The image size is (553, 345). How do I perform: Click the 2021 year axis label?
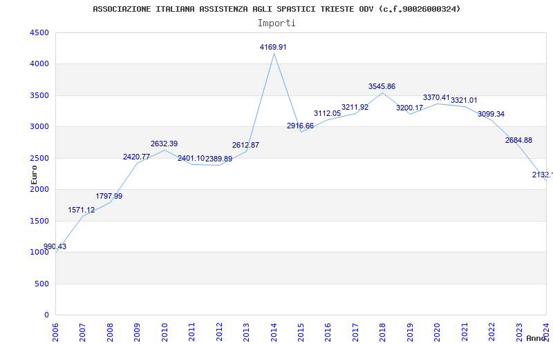click(x=465, y=333)
